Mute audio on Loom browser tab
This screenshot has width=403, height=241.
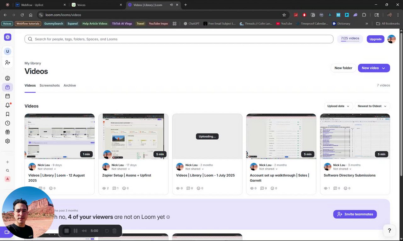click(x=171, y=5)
